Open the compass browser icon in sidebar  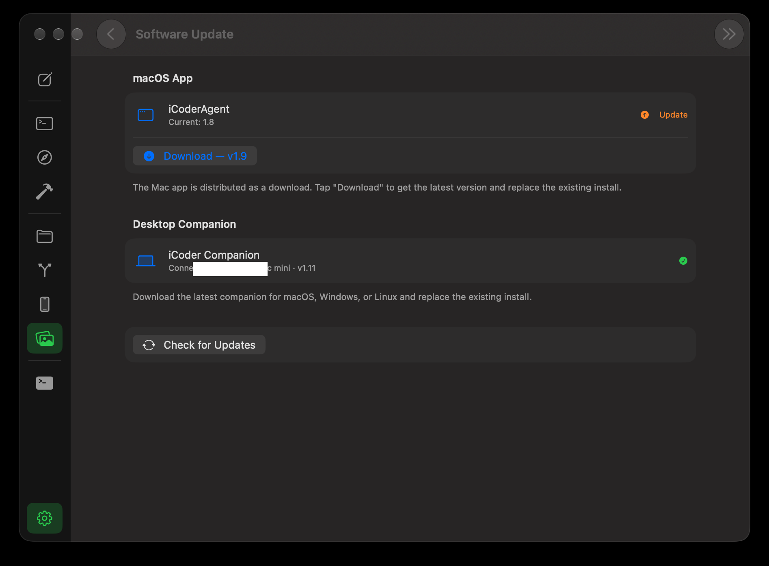pyautogui.click(x=45, y=157)
